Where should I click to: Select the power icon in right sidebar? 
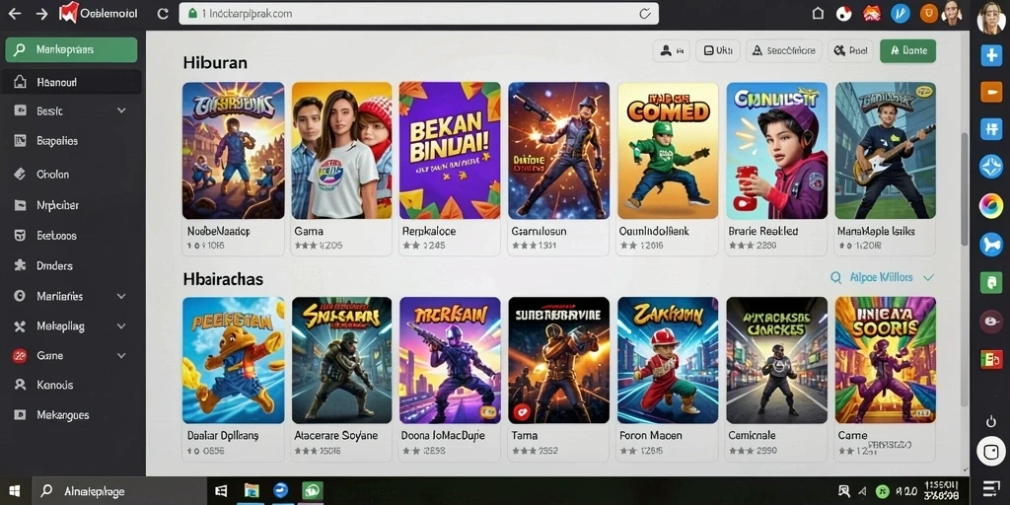tap(990, 422)
